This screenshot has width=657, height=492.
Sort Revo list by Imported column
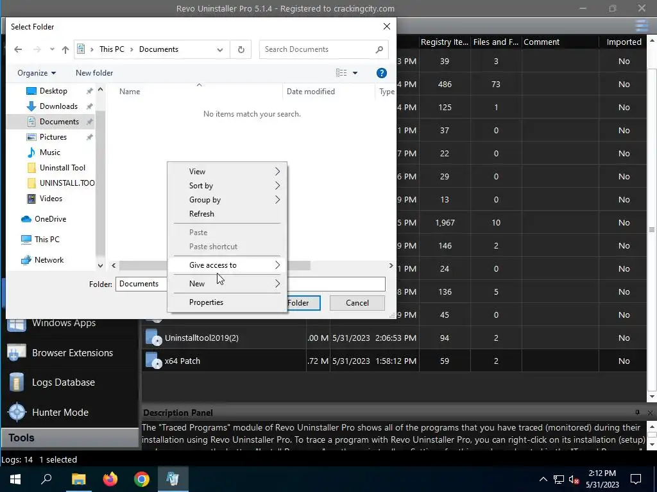click(624, 42)
